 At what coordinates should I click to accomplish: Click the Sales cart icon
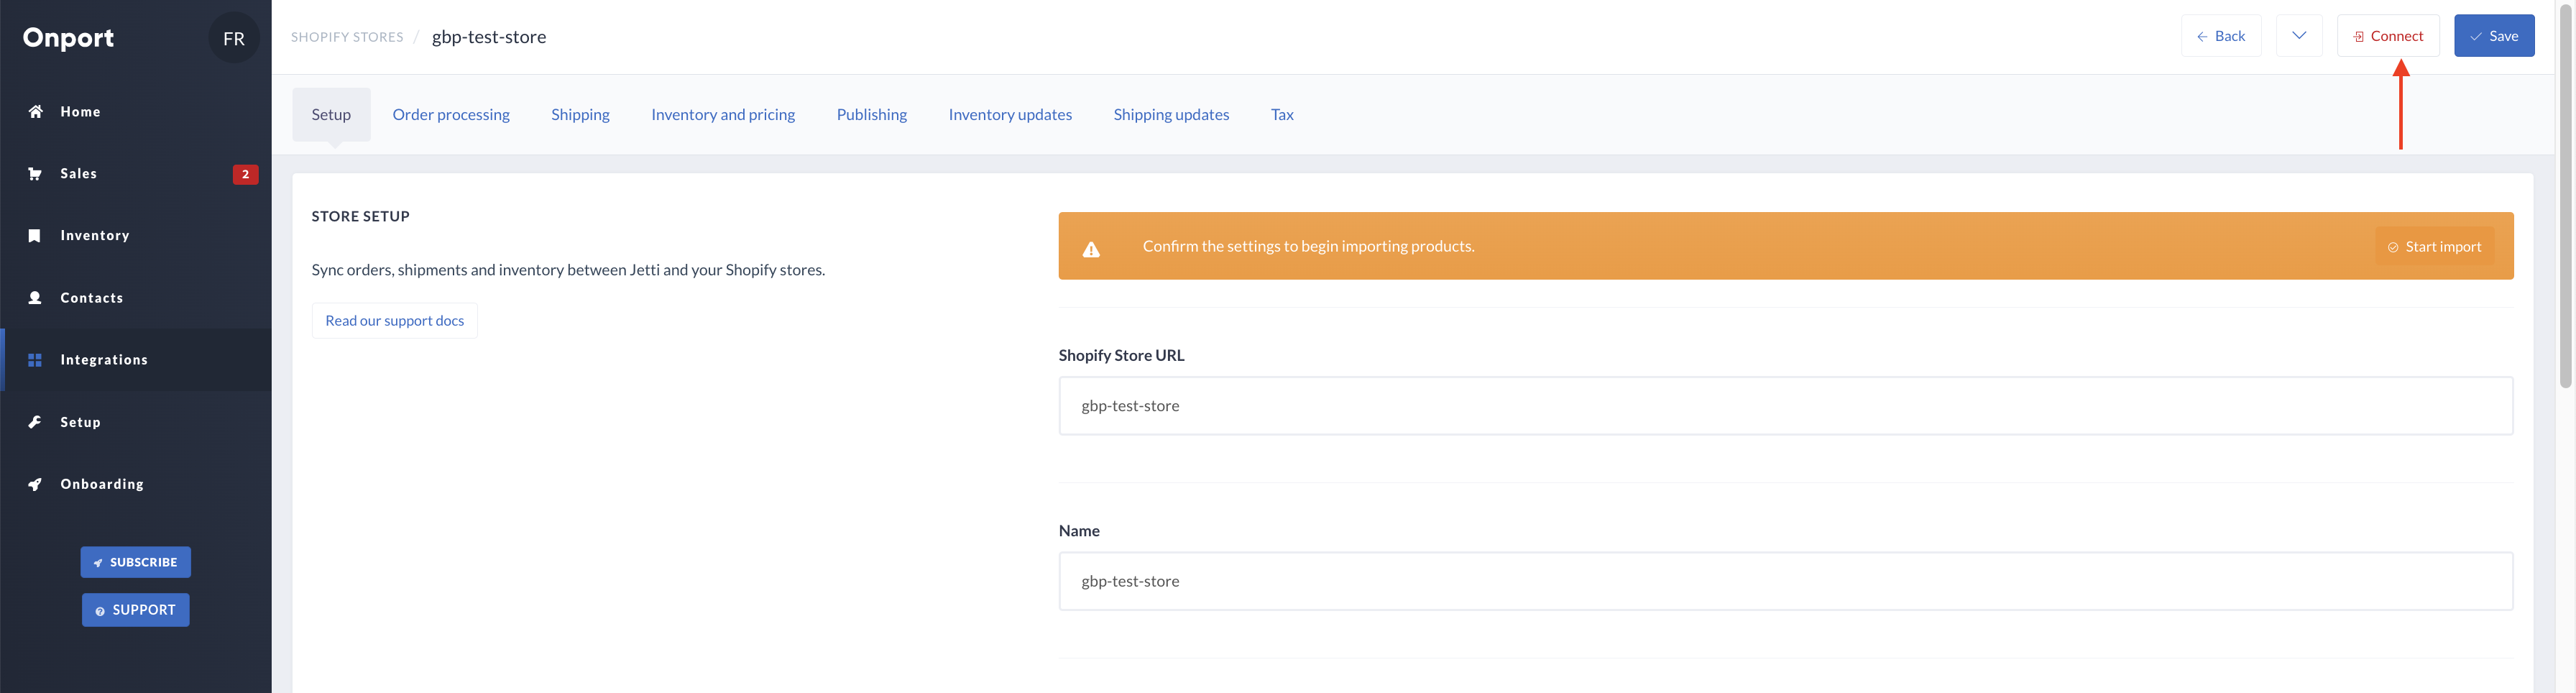click(35, 174)
